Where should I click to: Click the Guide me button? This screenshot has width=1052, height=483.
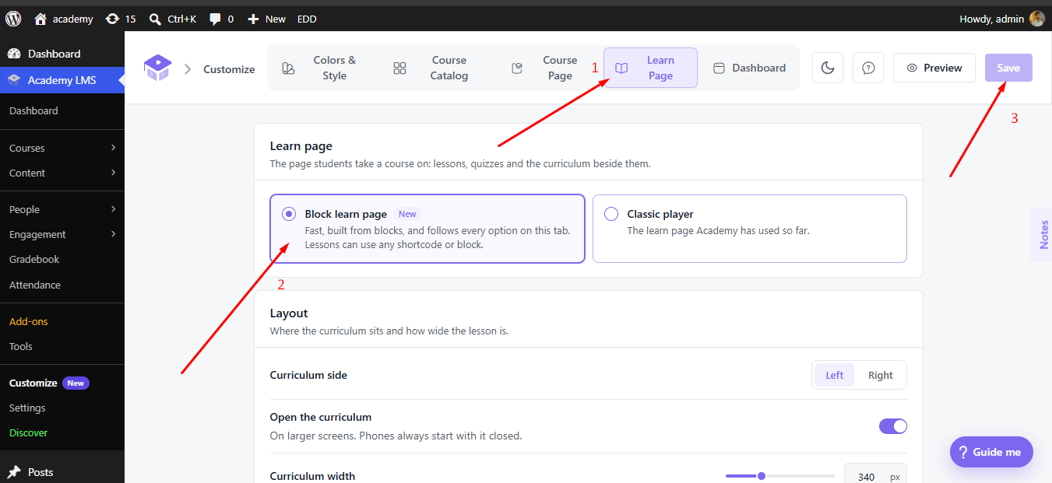point(991,452)
